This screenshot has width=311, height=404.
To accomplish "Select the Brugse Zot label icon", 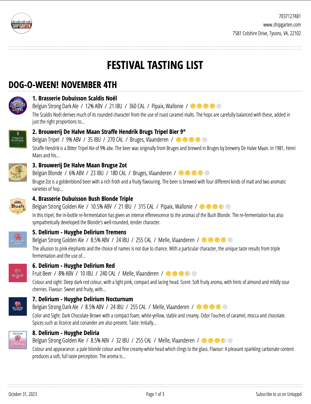I will [x=18, y=173].
